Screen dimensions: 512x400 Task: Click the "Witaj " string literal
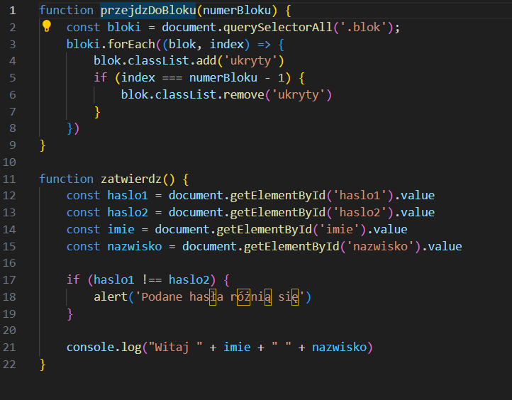click(175, 348)
